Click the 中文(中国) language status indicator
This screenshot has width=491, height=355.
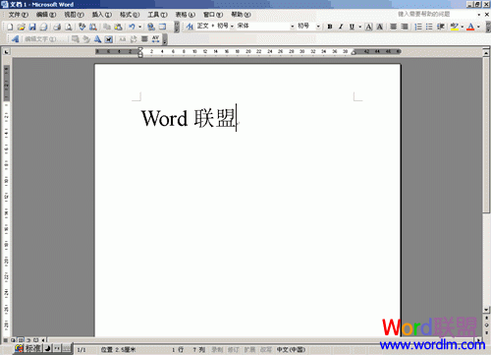pos(291,350)
